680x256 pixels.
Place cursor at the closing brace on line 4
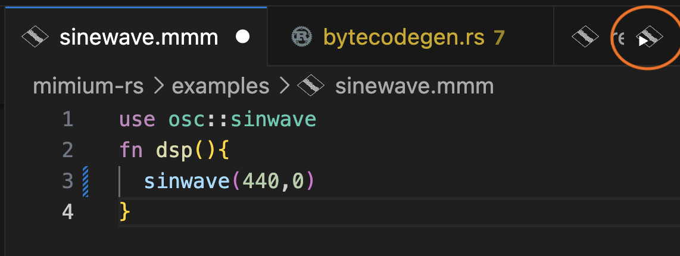(x=124, y=211)
